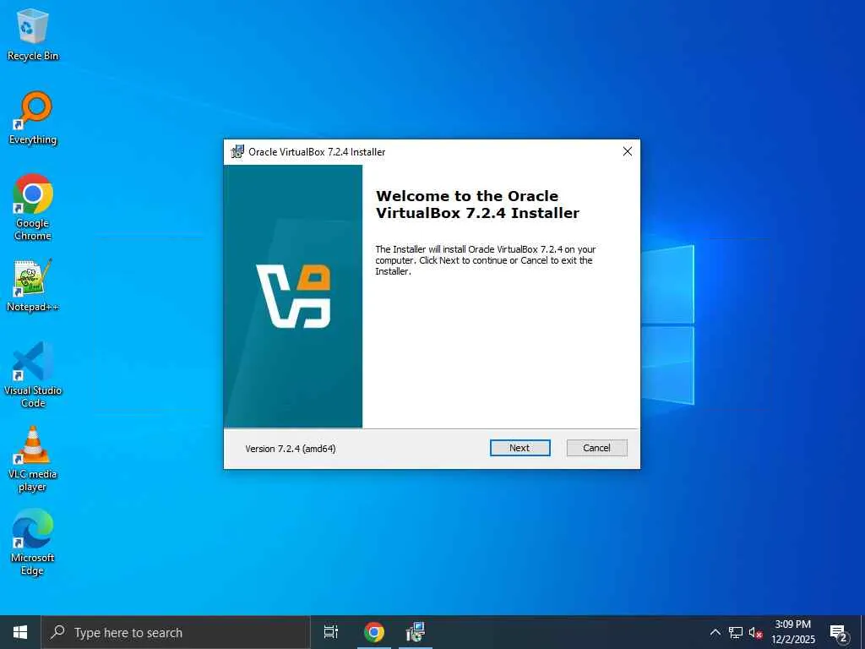Select the VLC media player desktop shortcut
The image size is (865, 649).
33,459
